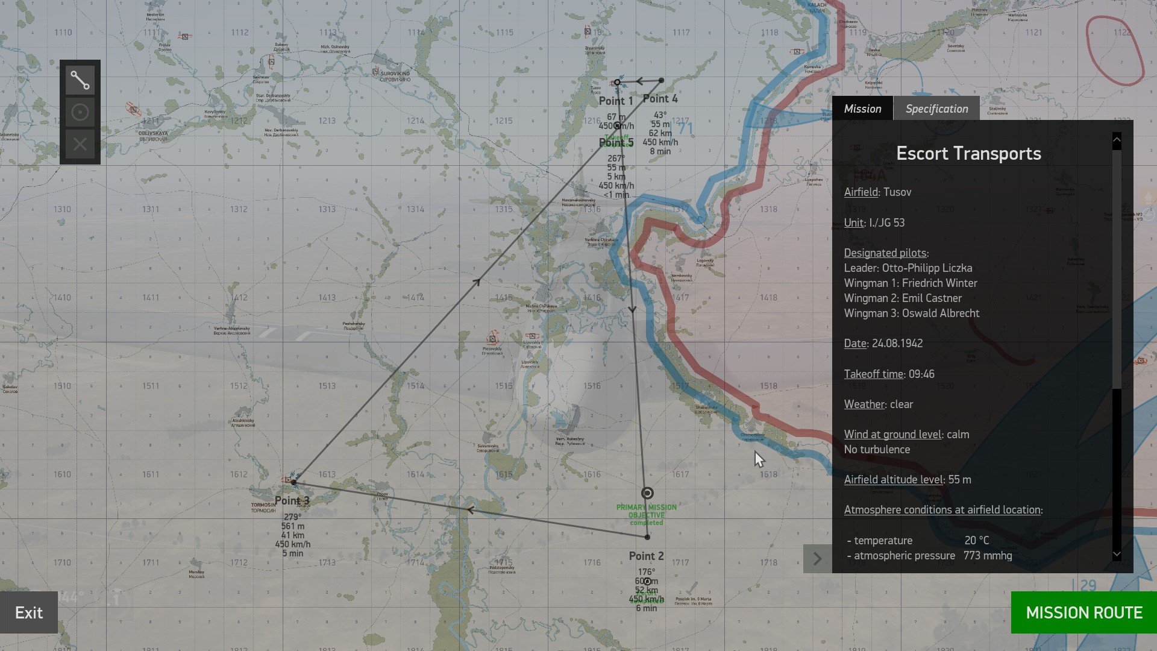Click the Airfield label in briefing

pos(861,192)
